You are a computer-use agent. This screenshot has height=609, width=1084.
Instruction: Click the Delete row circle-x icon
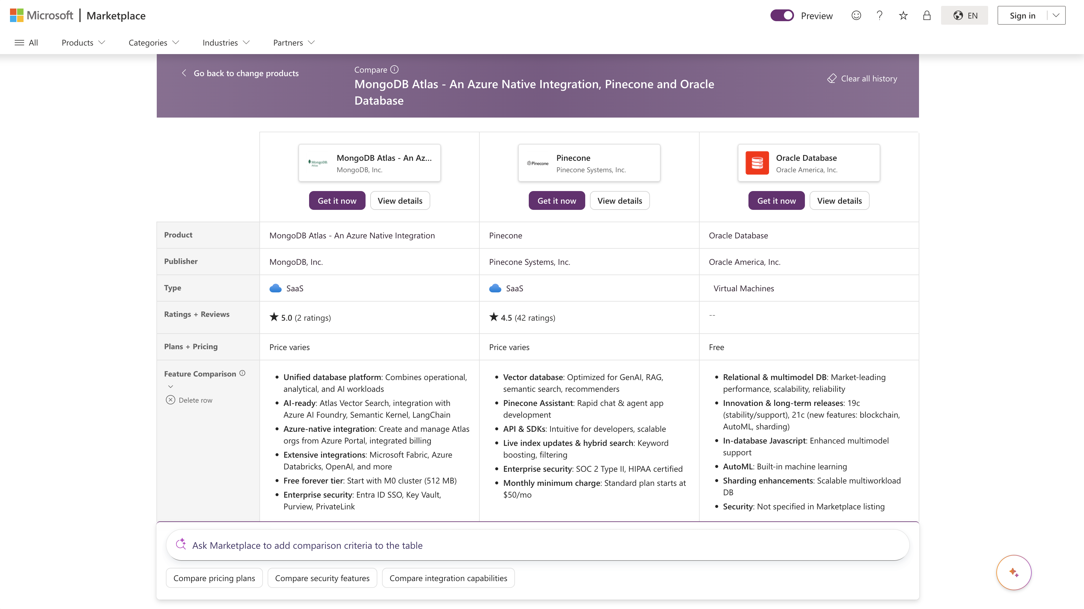pyautogui.click(x=171, y=400)
